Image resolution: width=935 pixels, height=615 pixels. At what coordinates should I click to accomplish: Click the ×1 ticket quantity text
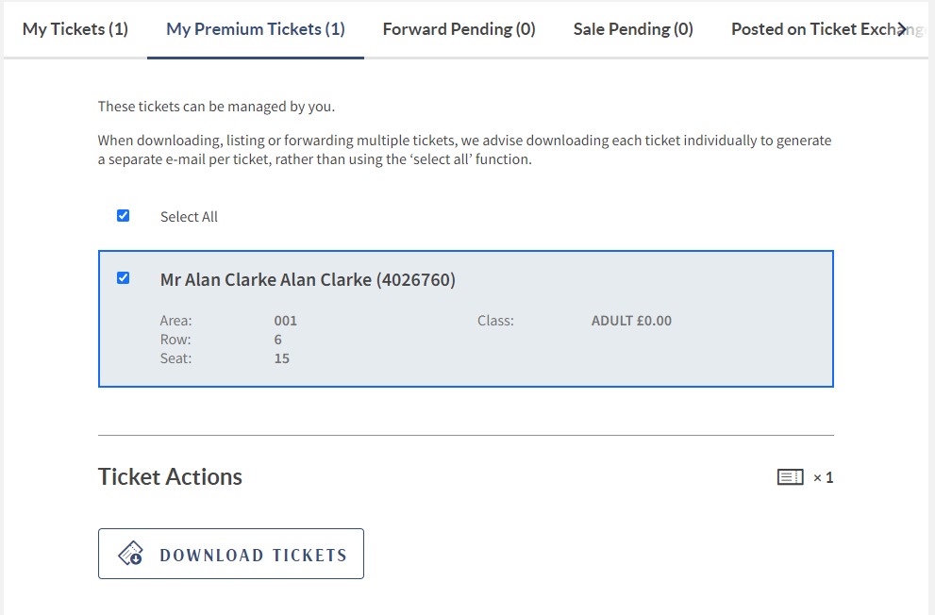pos(823,478)
